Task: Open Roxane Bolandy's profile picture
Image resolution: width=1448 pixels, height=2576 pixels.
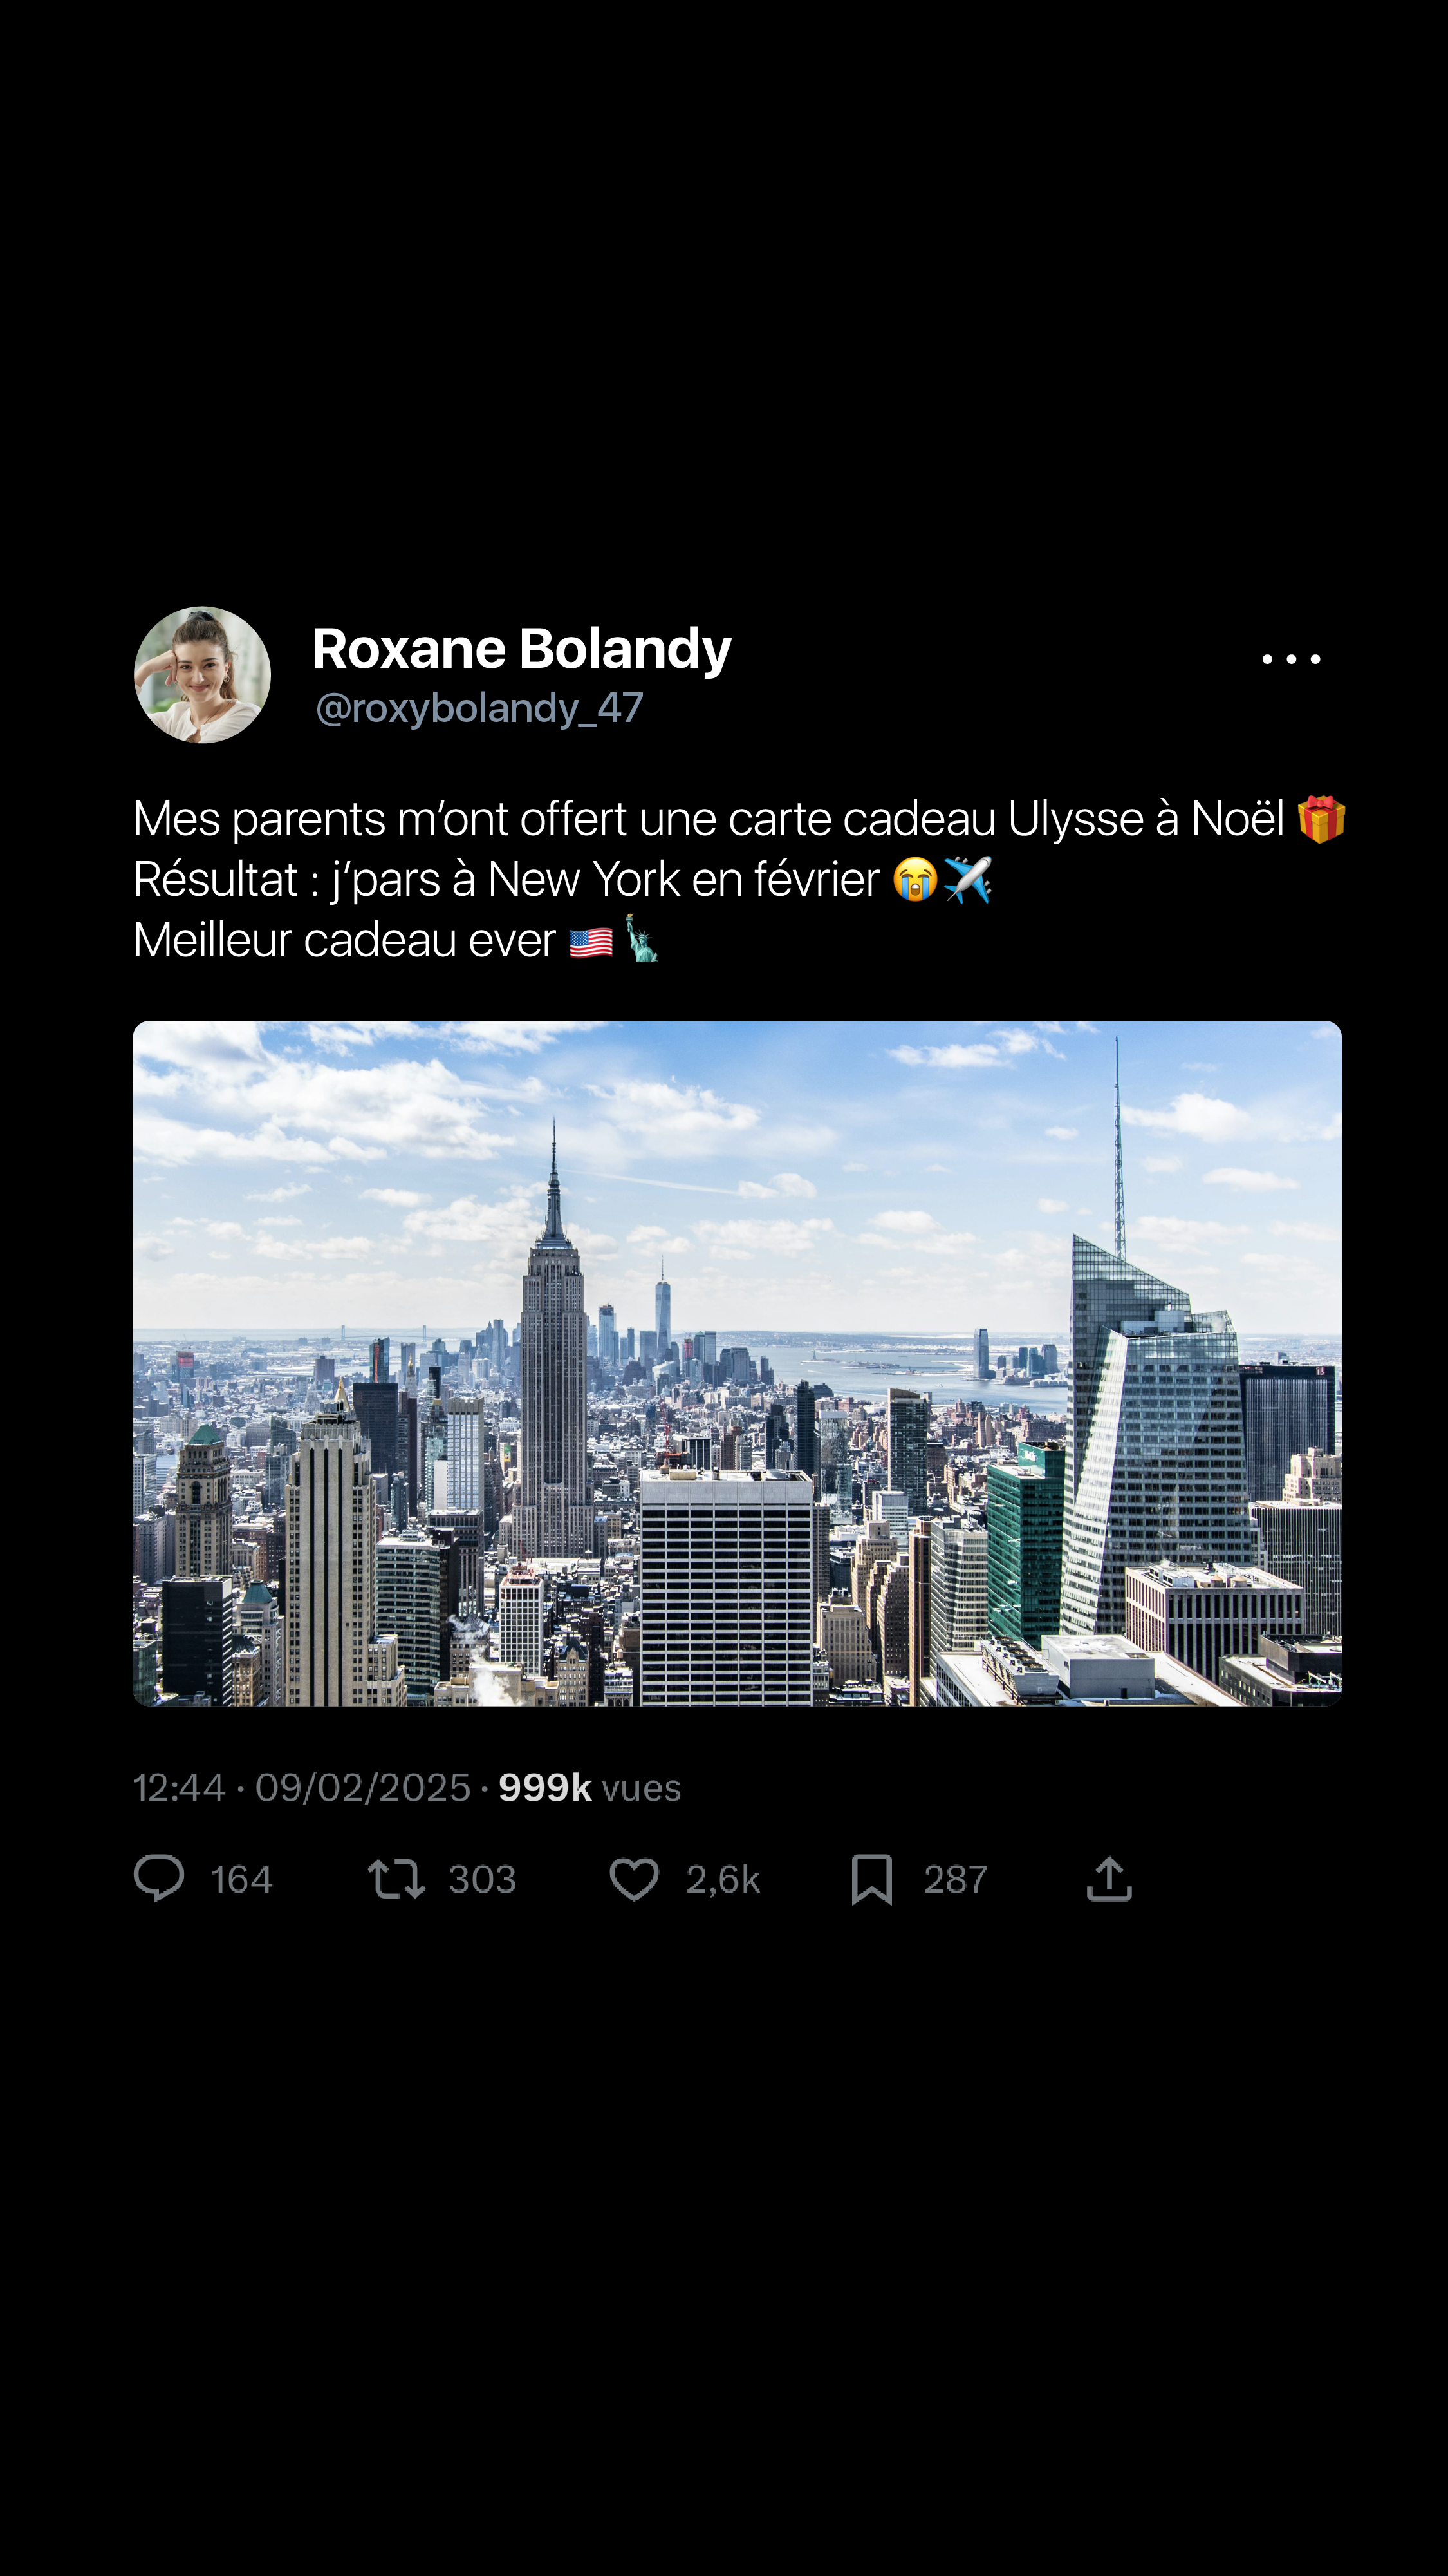Action: [203, 675]
